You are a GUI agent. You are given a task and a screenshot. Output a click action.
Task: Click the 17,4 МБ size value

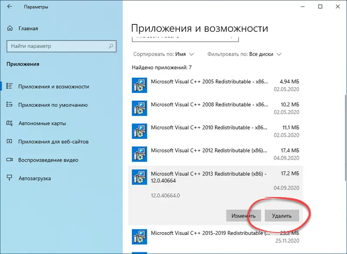(290, 151)
